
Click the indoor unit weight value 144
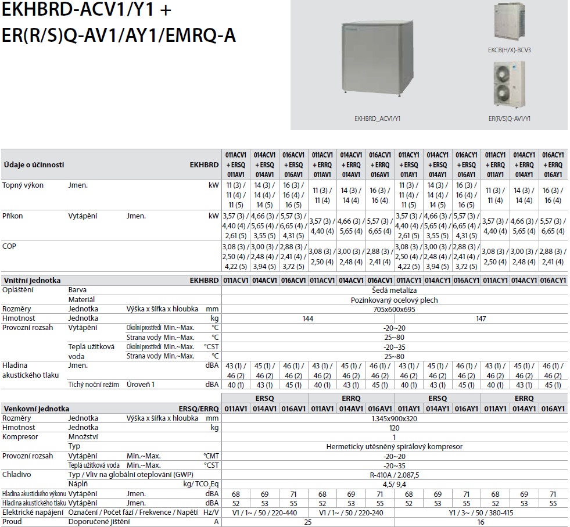[308, 319]
